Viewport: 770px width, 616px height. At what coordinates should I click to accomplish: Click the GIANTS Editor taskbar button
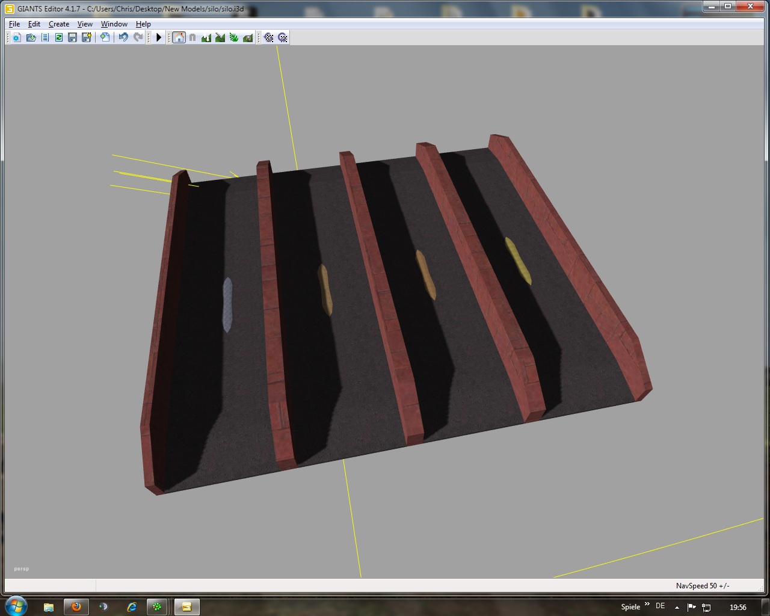coord(186,607)
